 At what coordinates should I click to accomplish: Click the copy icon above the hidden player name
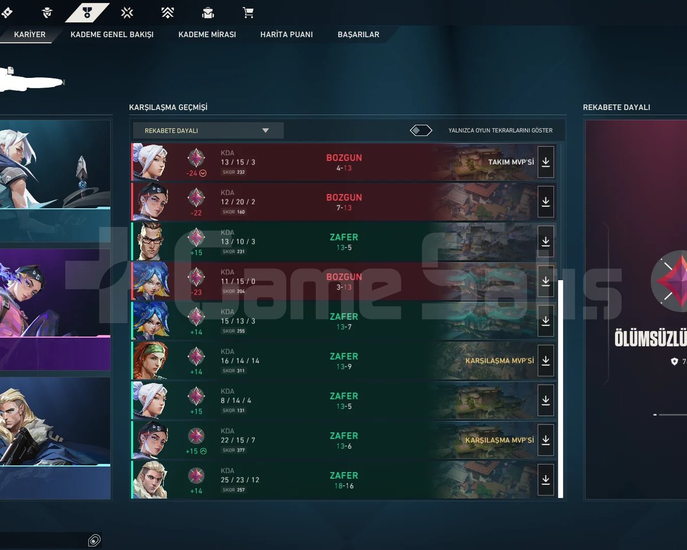pyautogui.click(x=10, y=70)
